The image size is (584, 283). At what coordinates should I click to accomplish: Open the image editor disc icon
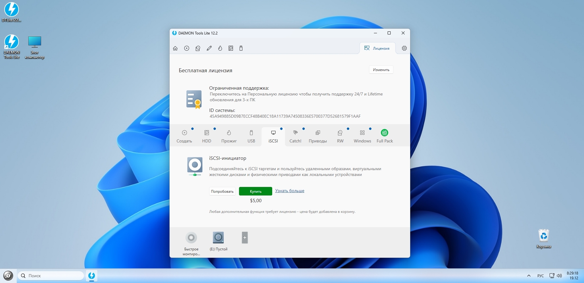(x=198, y=48)
